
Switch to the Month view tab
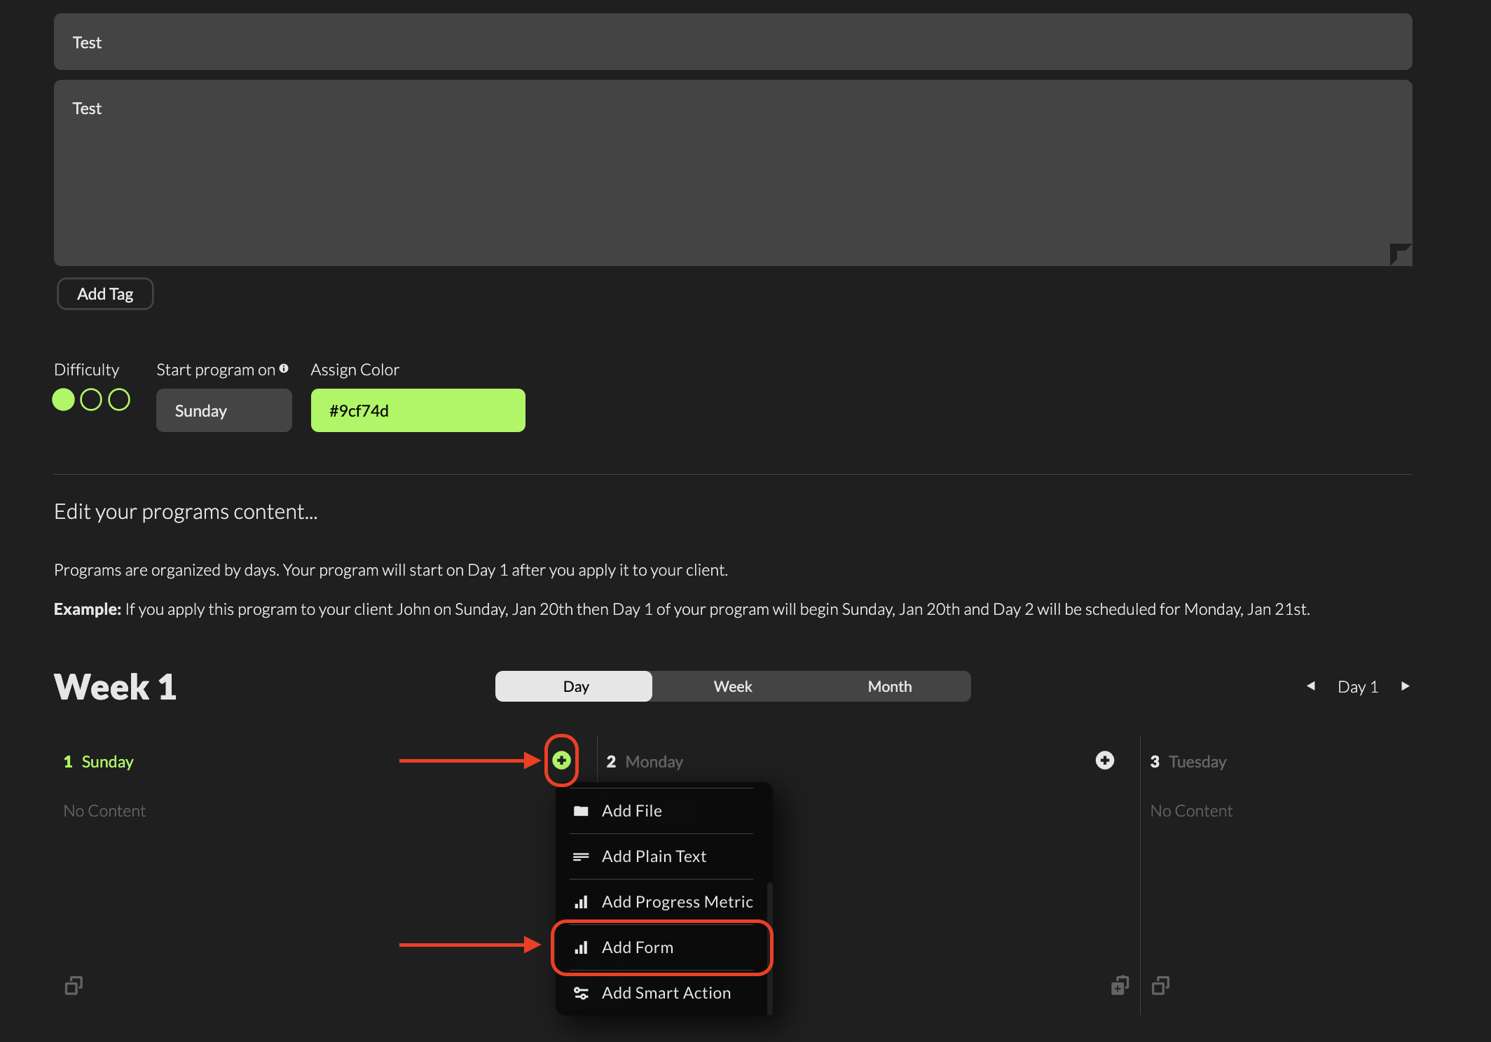pyautogui.click(x=889, y=686)
